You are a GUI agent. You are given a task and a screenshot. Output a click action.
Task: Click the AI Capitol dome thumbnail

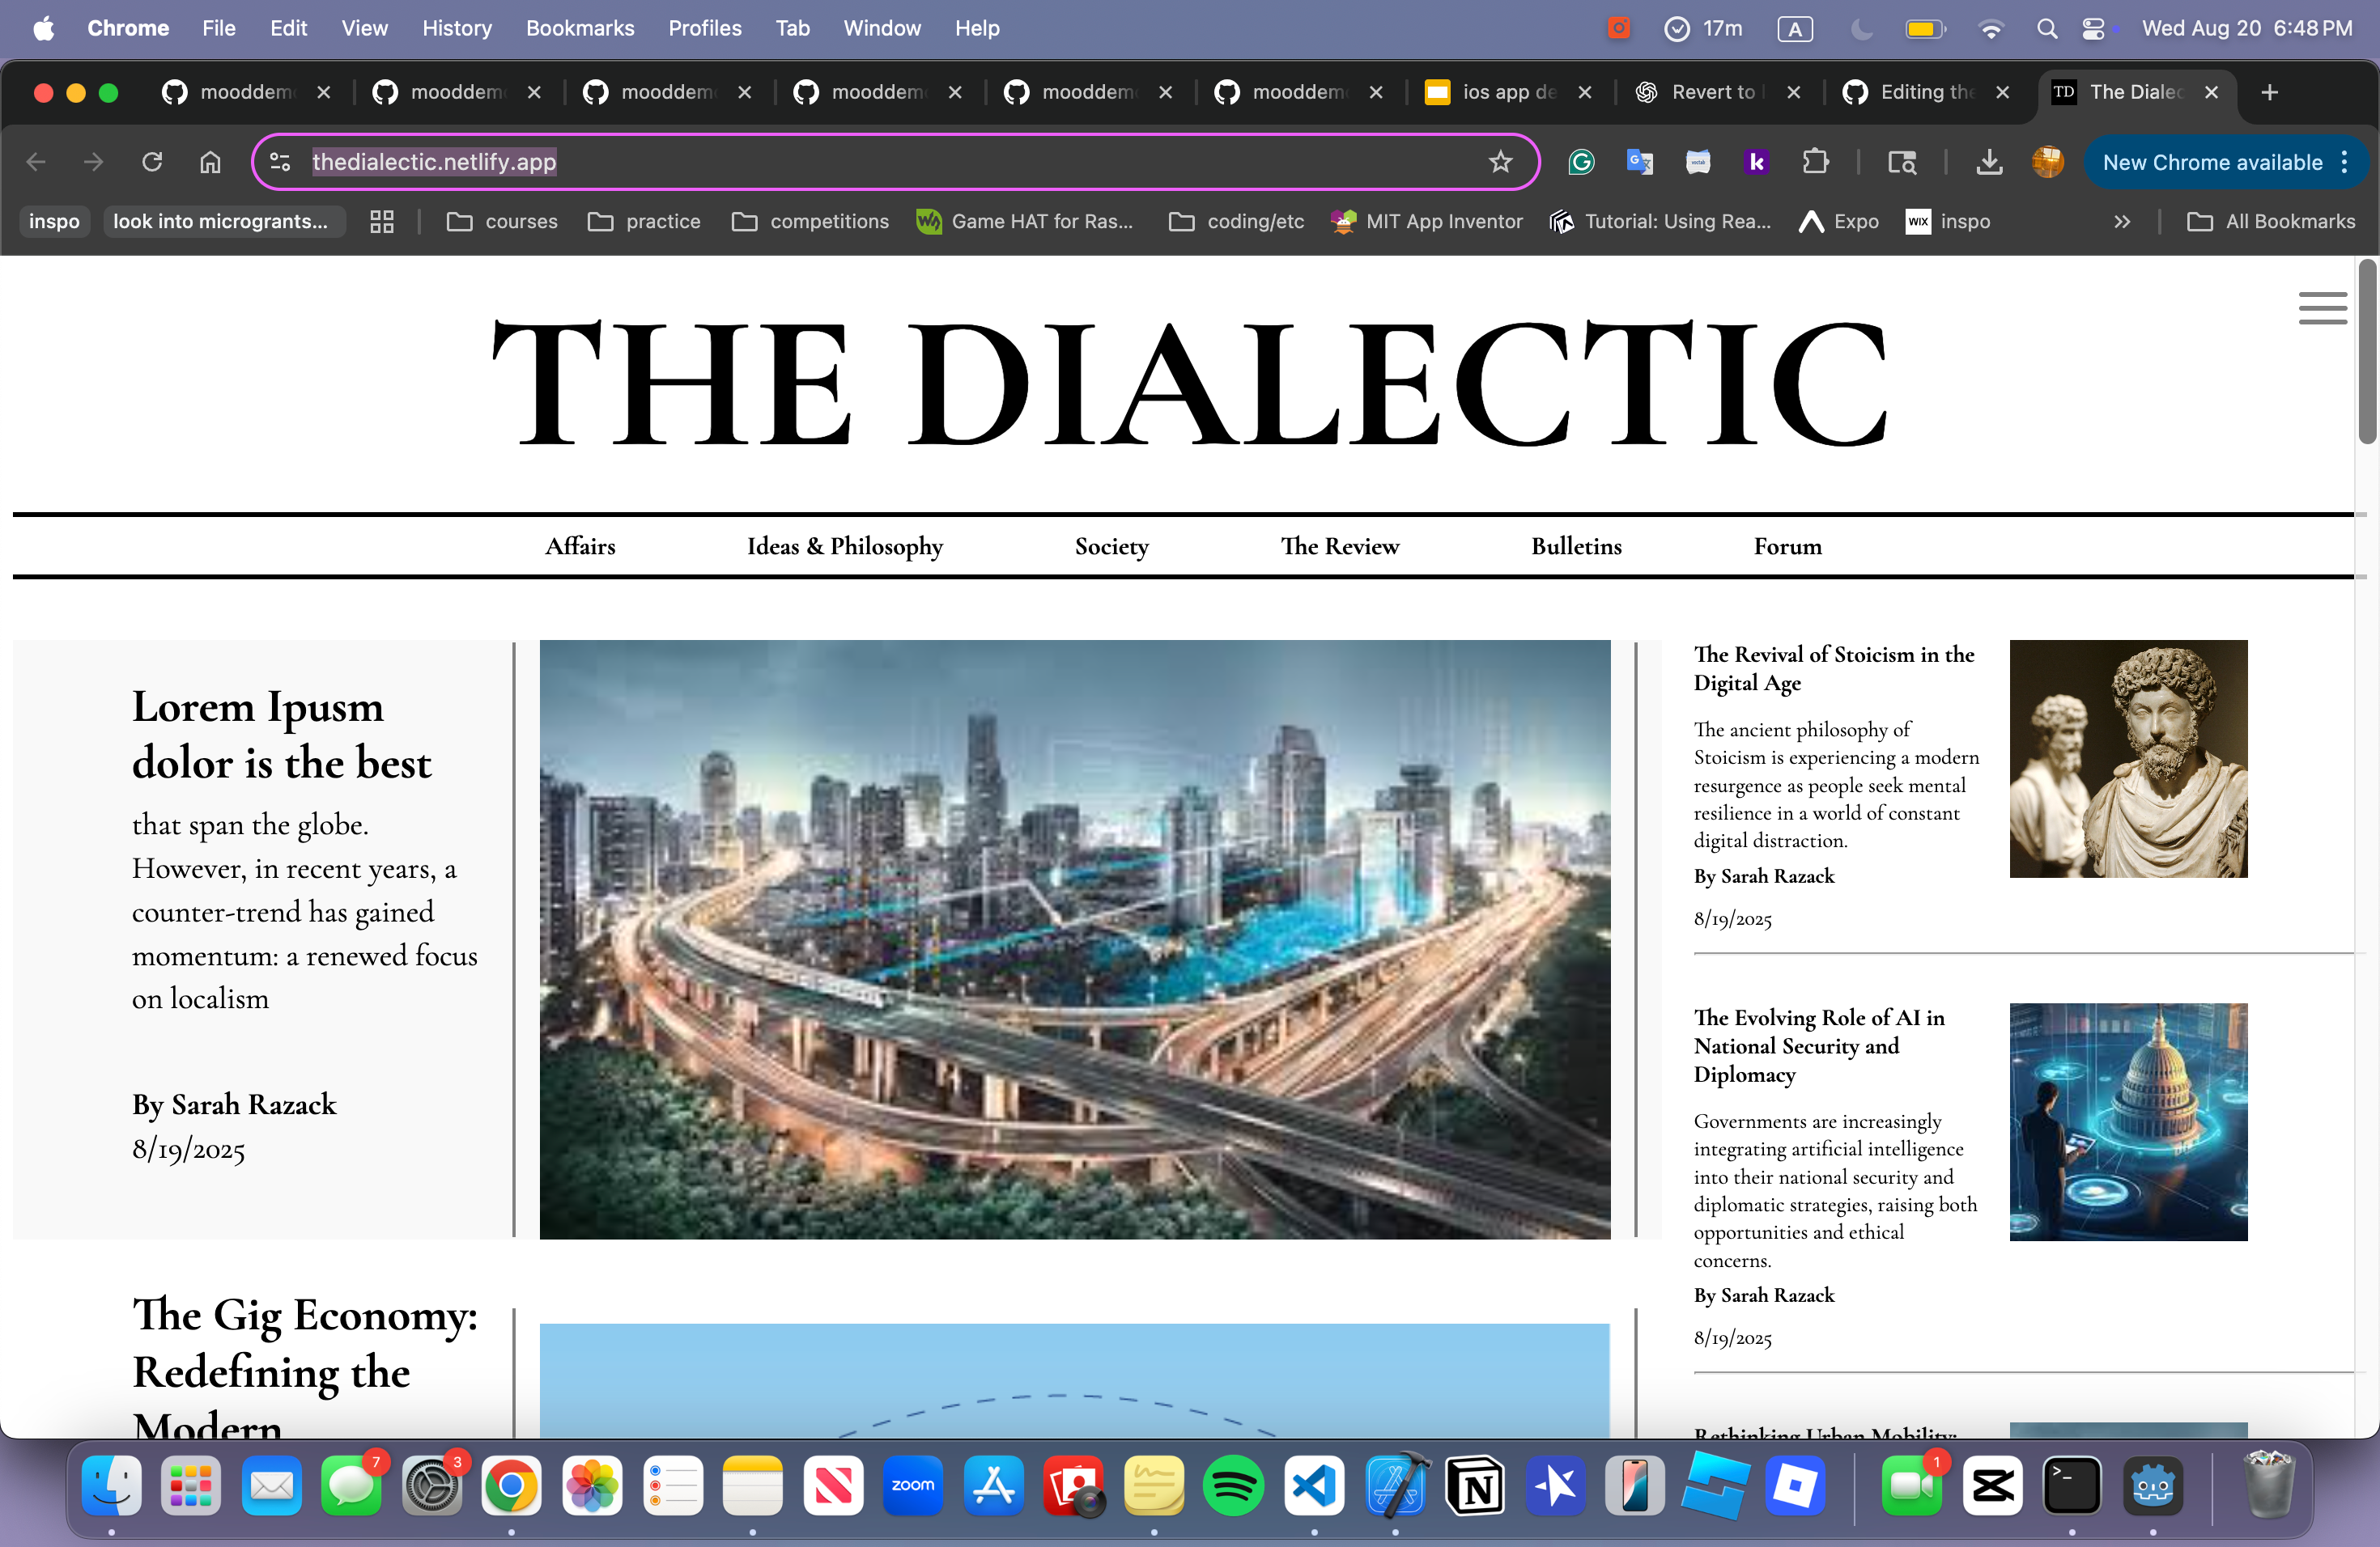pyautogui.click(x=2128, y=1121)
